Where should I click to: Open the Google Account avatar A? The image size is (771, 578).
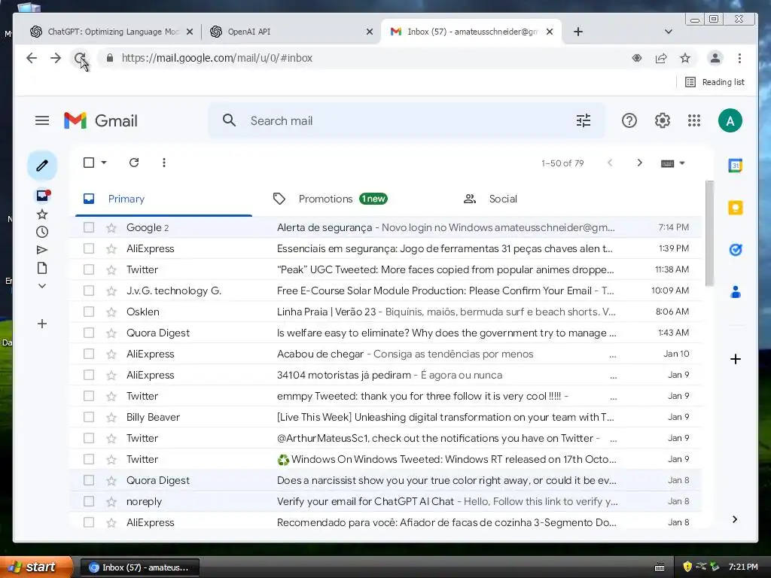coord(730,120)
